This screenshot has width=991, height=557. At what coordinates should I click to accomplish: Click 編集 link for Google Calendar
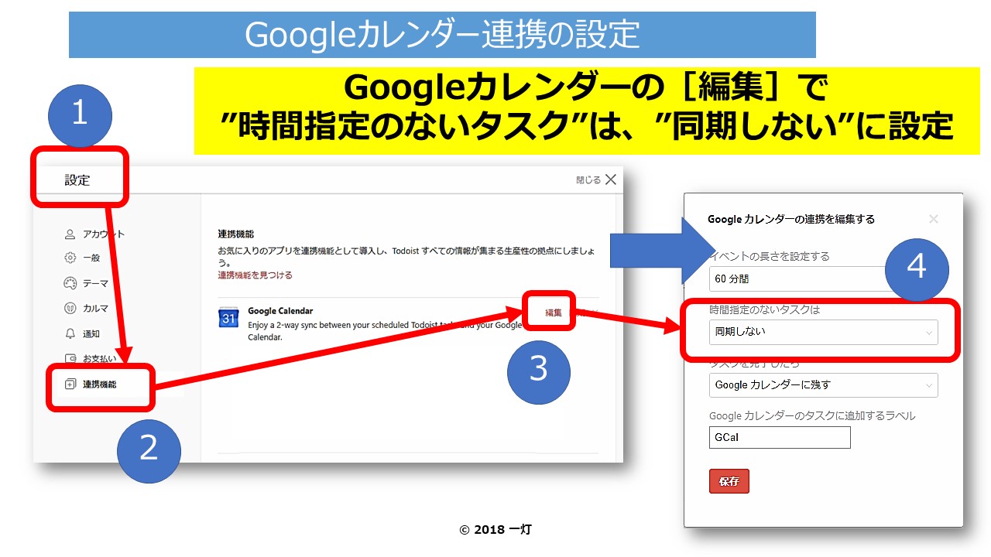click(554, 313)
